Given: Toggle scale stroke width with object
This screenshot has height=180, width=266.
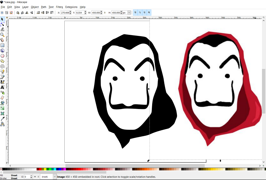Looking at the screenshot, I should (135, 12).
